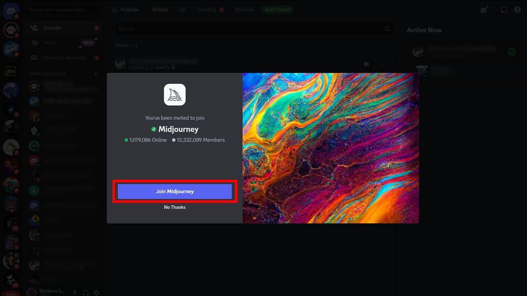Click the purple NEW badge beside Nitro
Viewport: 527px width, 296px height.
(x=88, y=43)
